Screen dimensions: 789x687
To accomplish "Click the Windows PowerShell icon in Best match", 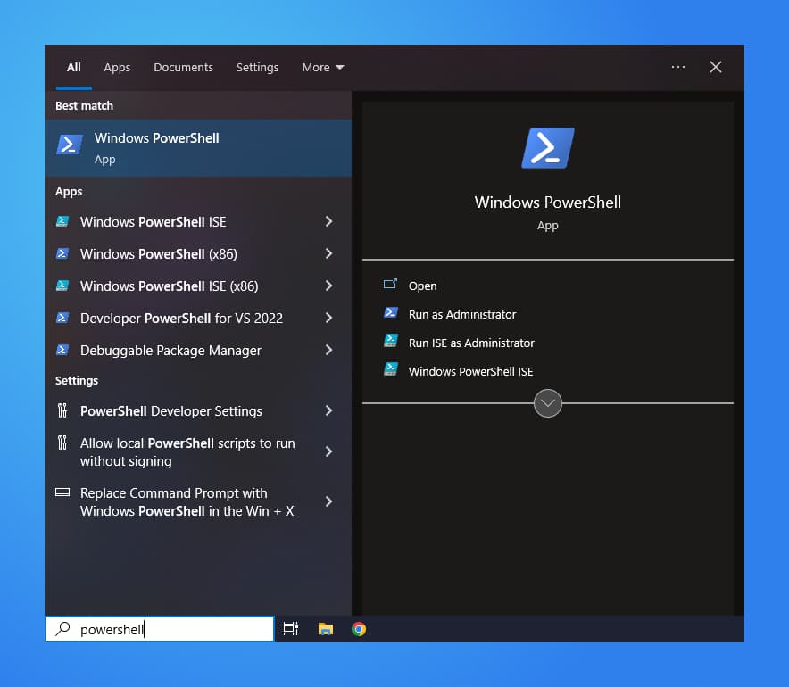I will coord(70,144).
